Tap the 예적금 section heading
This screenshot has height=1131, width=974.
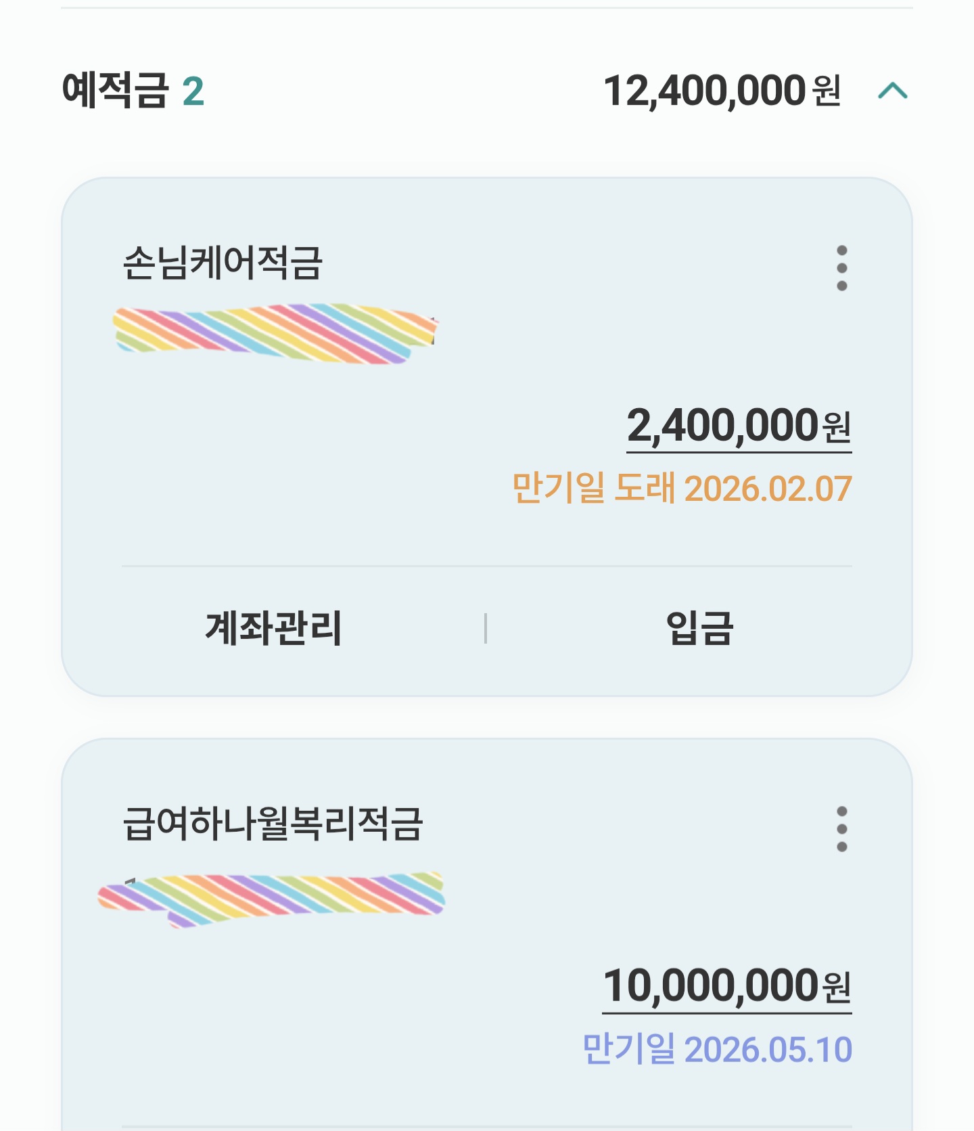pyautogui.click(x=114, y=91)
